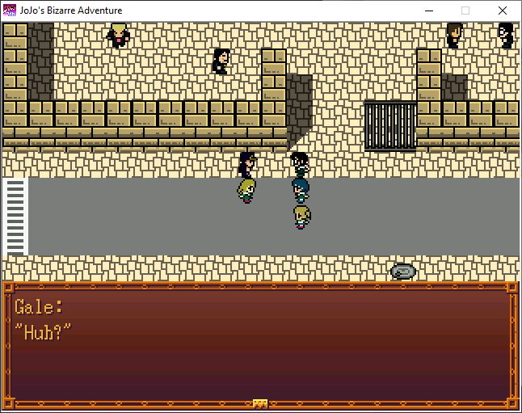
Task: Select the long-haired man on upper walkway
Action: (x=221, y=61)
